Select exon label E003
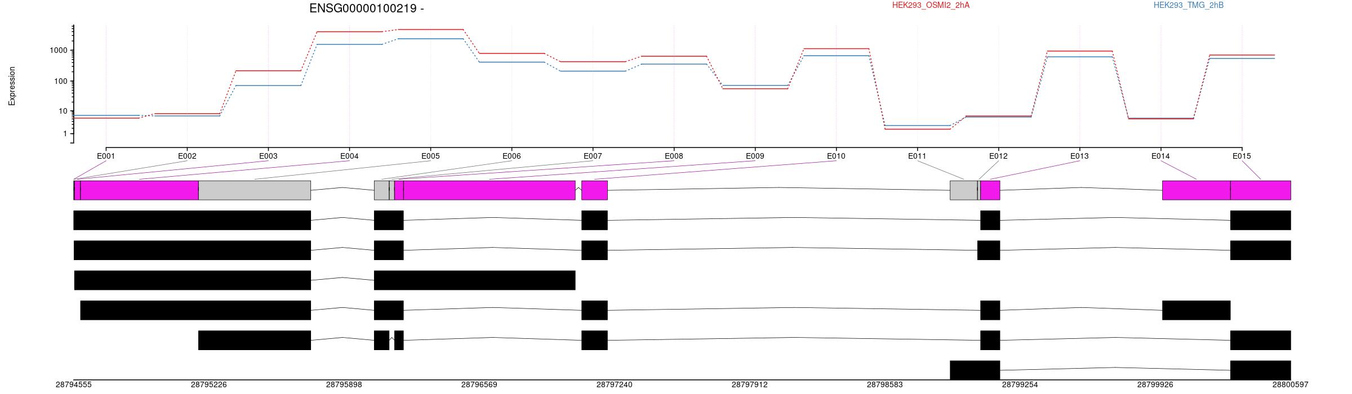The image size is (1352, 394). tap(268, 156)
